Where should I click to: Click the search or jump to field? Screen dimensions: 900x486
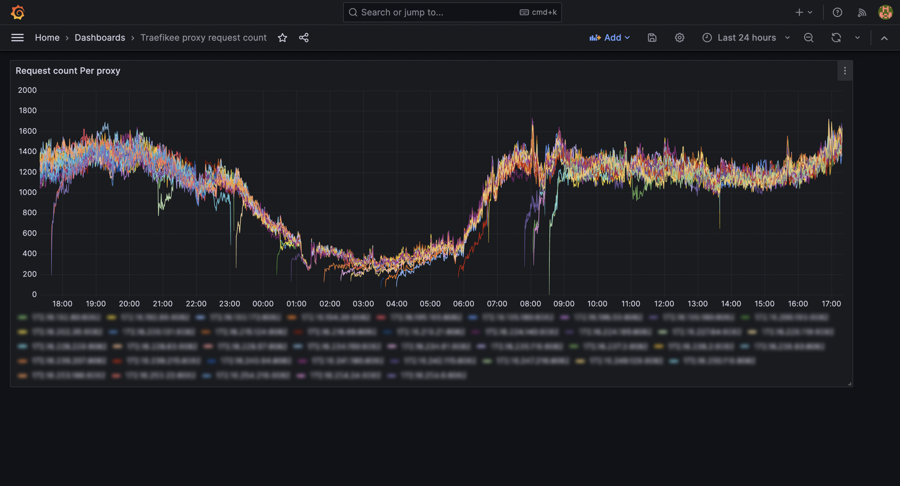450,12
